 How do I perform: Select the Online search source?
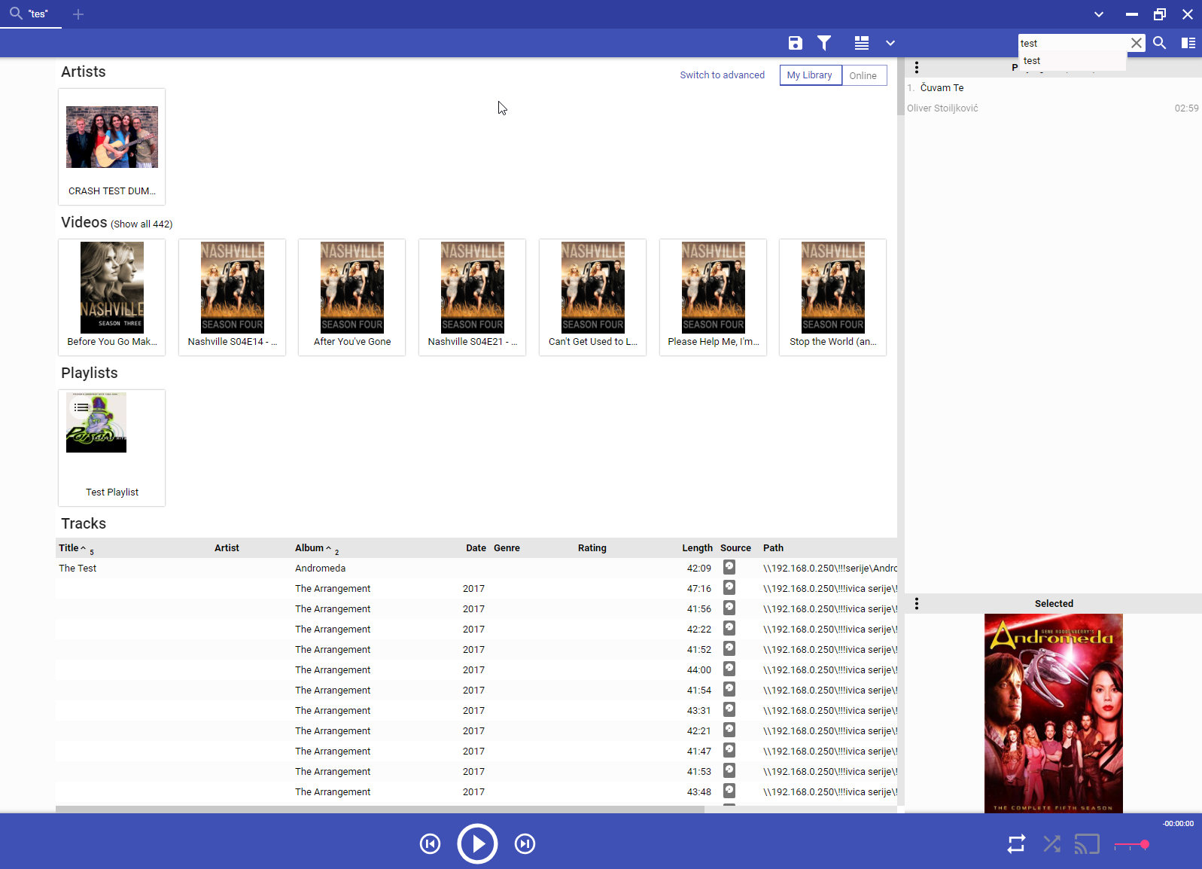[863, 75]
